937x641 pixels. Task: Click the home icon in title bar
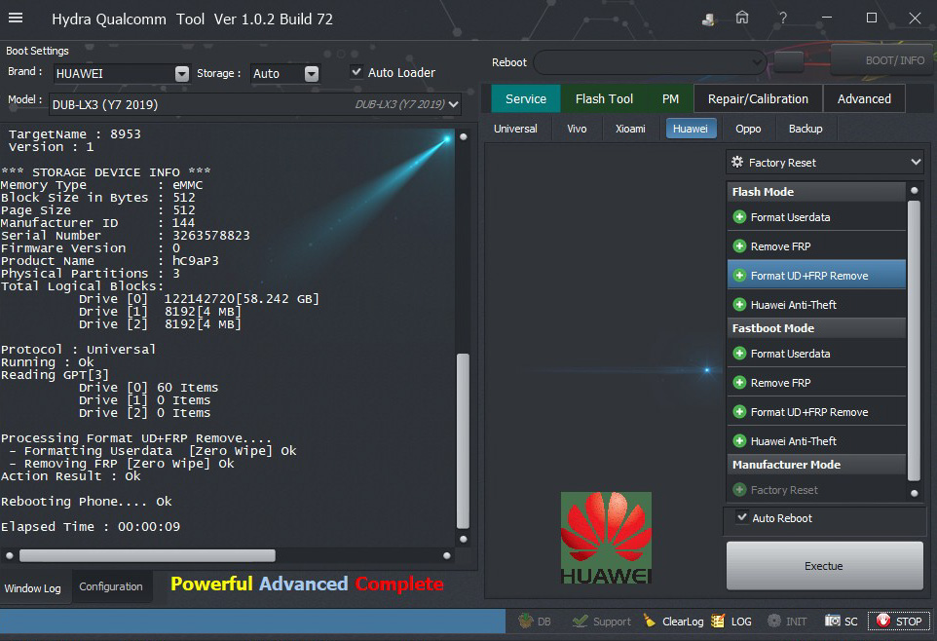coord(741,18)
